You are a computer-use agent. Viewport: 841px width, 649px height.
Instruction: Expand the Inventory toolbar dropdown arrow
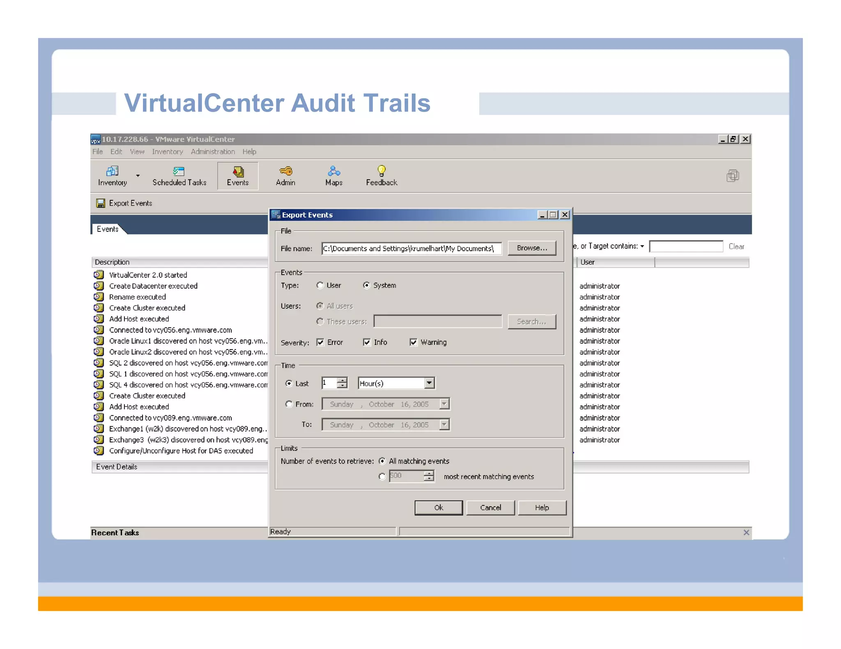click(138, 176)
